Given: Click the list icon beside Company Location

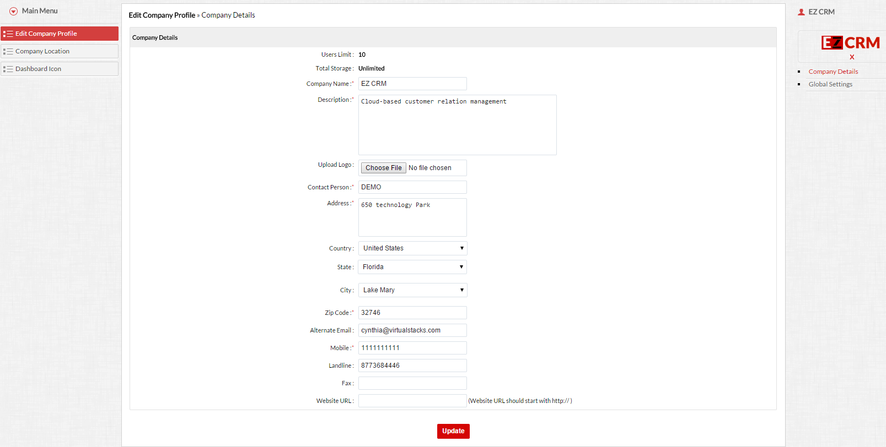Looking at the screenshot, I should click(8, 51).
